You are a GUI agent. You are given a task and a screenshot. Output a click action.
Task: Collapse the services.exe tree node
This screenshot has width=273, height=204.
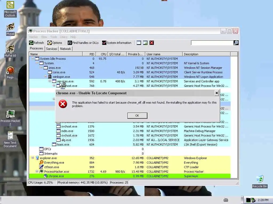(x=50, y=81)
